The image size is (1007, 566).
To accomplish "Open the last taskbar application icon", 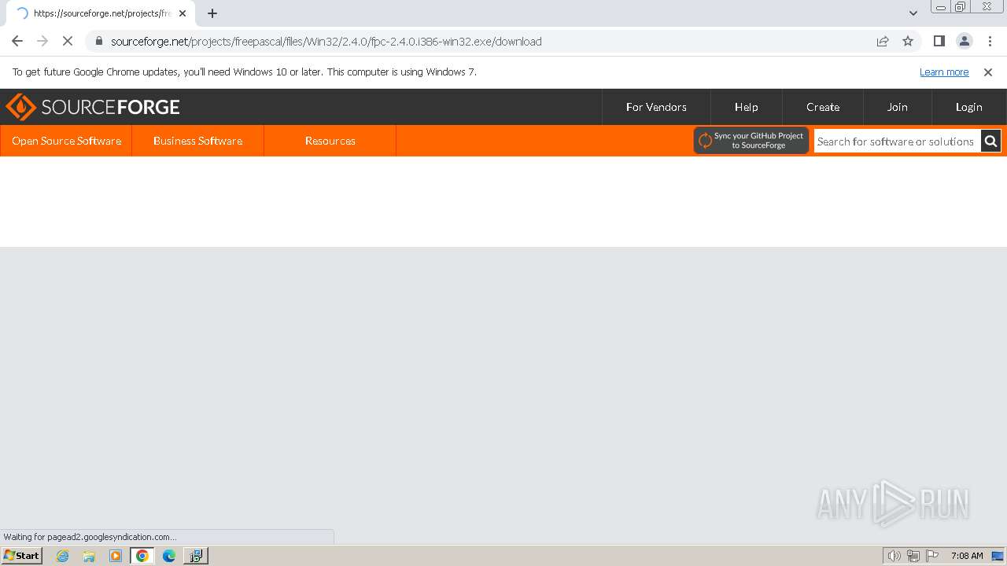I will (195, 556).
